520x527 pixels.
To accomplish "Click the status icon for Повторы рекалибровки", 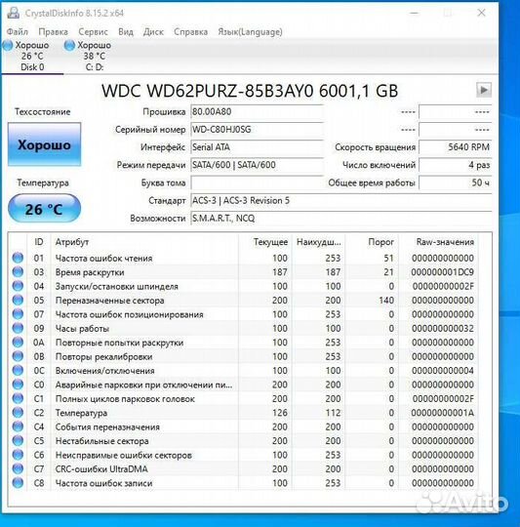I will pyautogui.click(x=18, y=356).
